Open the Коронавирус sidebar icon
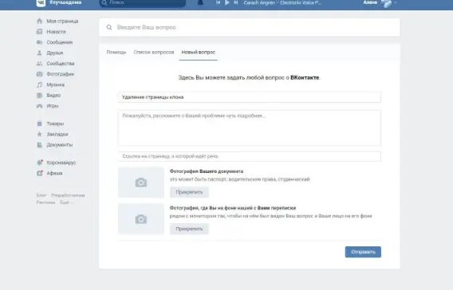The width and height of the screenshot is (453, 290). tap(40, 163)
